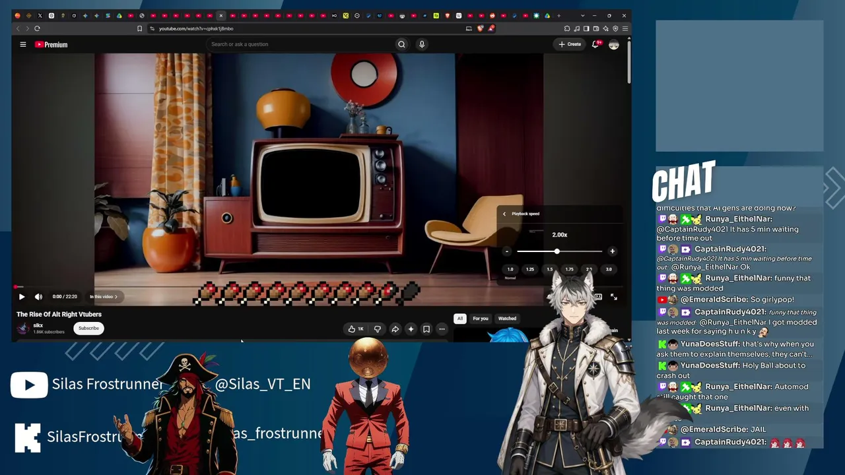The image size is (845, 475).
Task: Click the Ask sparkle icon
Action: tap(411, 329)
